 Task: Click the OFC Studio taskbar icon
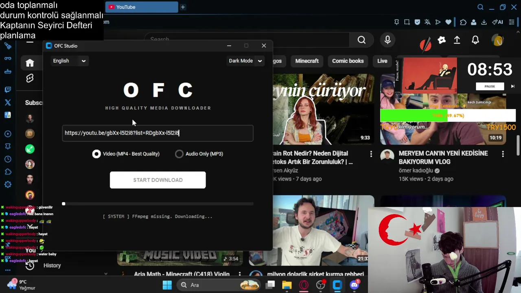[337, 285]
